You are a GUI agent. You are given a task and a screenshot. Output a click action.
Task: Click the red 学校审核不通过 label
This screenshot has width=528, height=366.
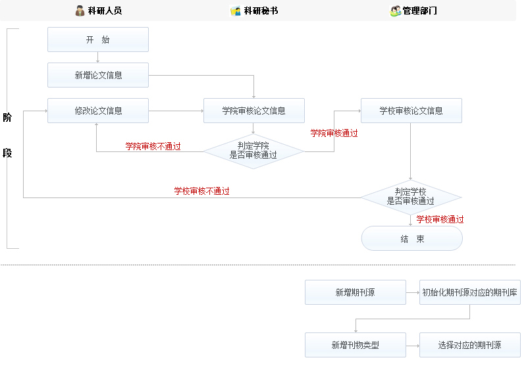pyautogui.click(x=201, y=192)
